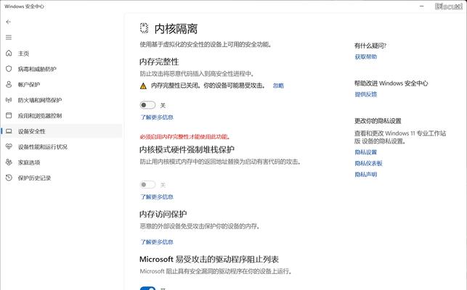
Task: Click the 帮助改进 Windows 安全中心 heading
Action: click(391, 83)
